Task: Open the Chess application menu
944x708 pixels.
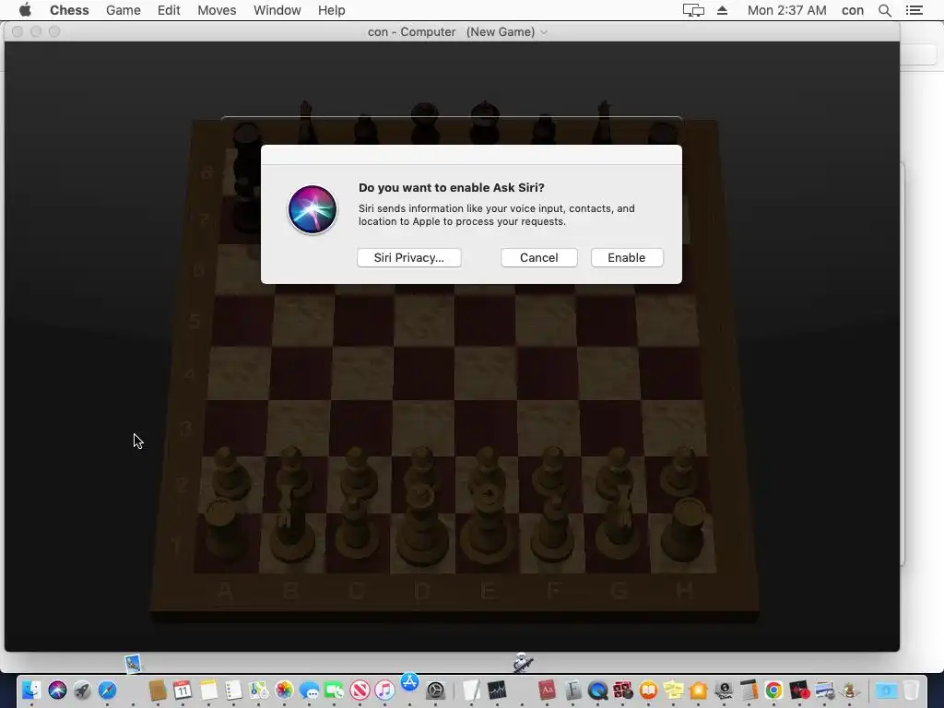Action: 69,10
